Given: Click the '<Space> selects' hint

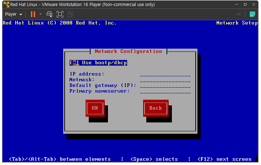Looking at the screenshot, I should pos(154,159).
